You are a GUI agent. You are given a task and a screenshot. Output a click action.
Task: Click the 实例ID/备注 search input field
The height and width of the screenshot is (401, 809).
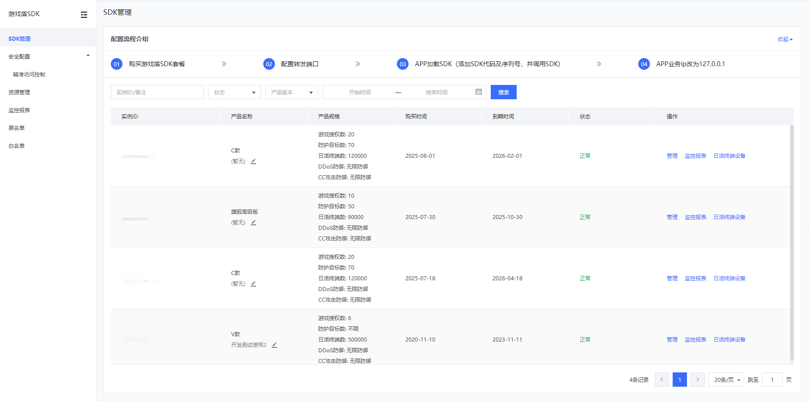pos(157,92)
